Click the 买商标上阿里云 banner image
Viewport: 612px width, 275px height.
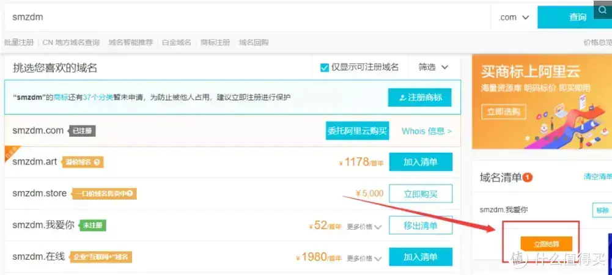(542, 101)
